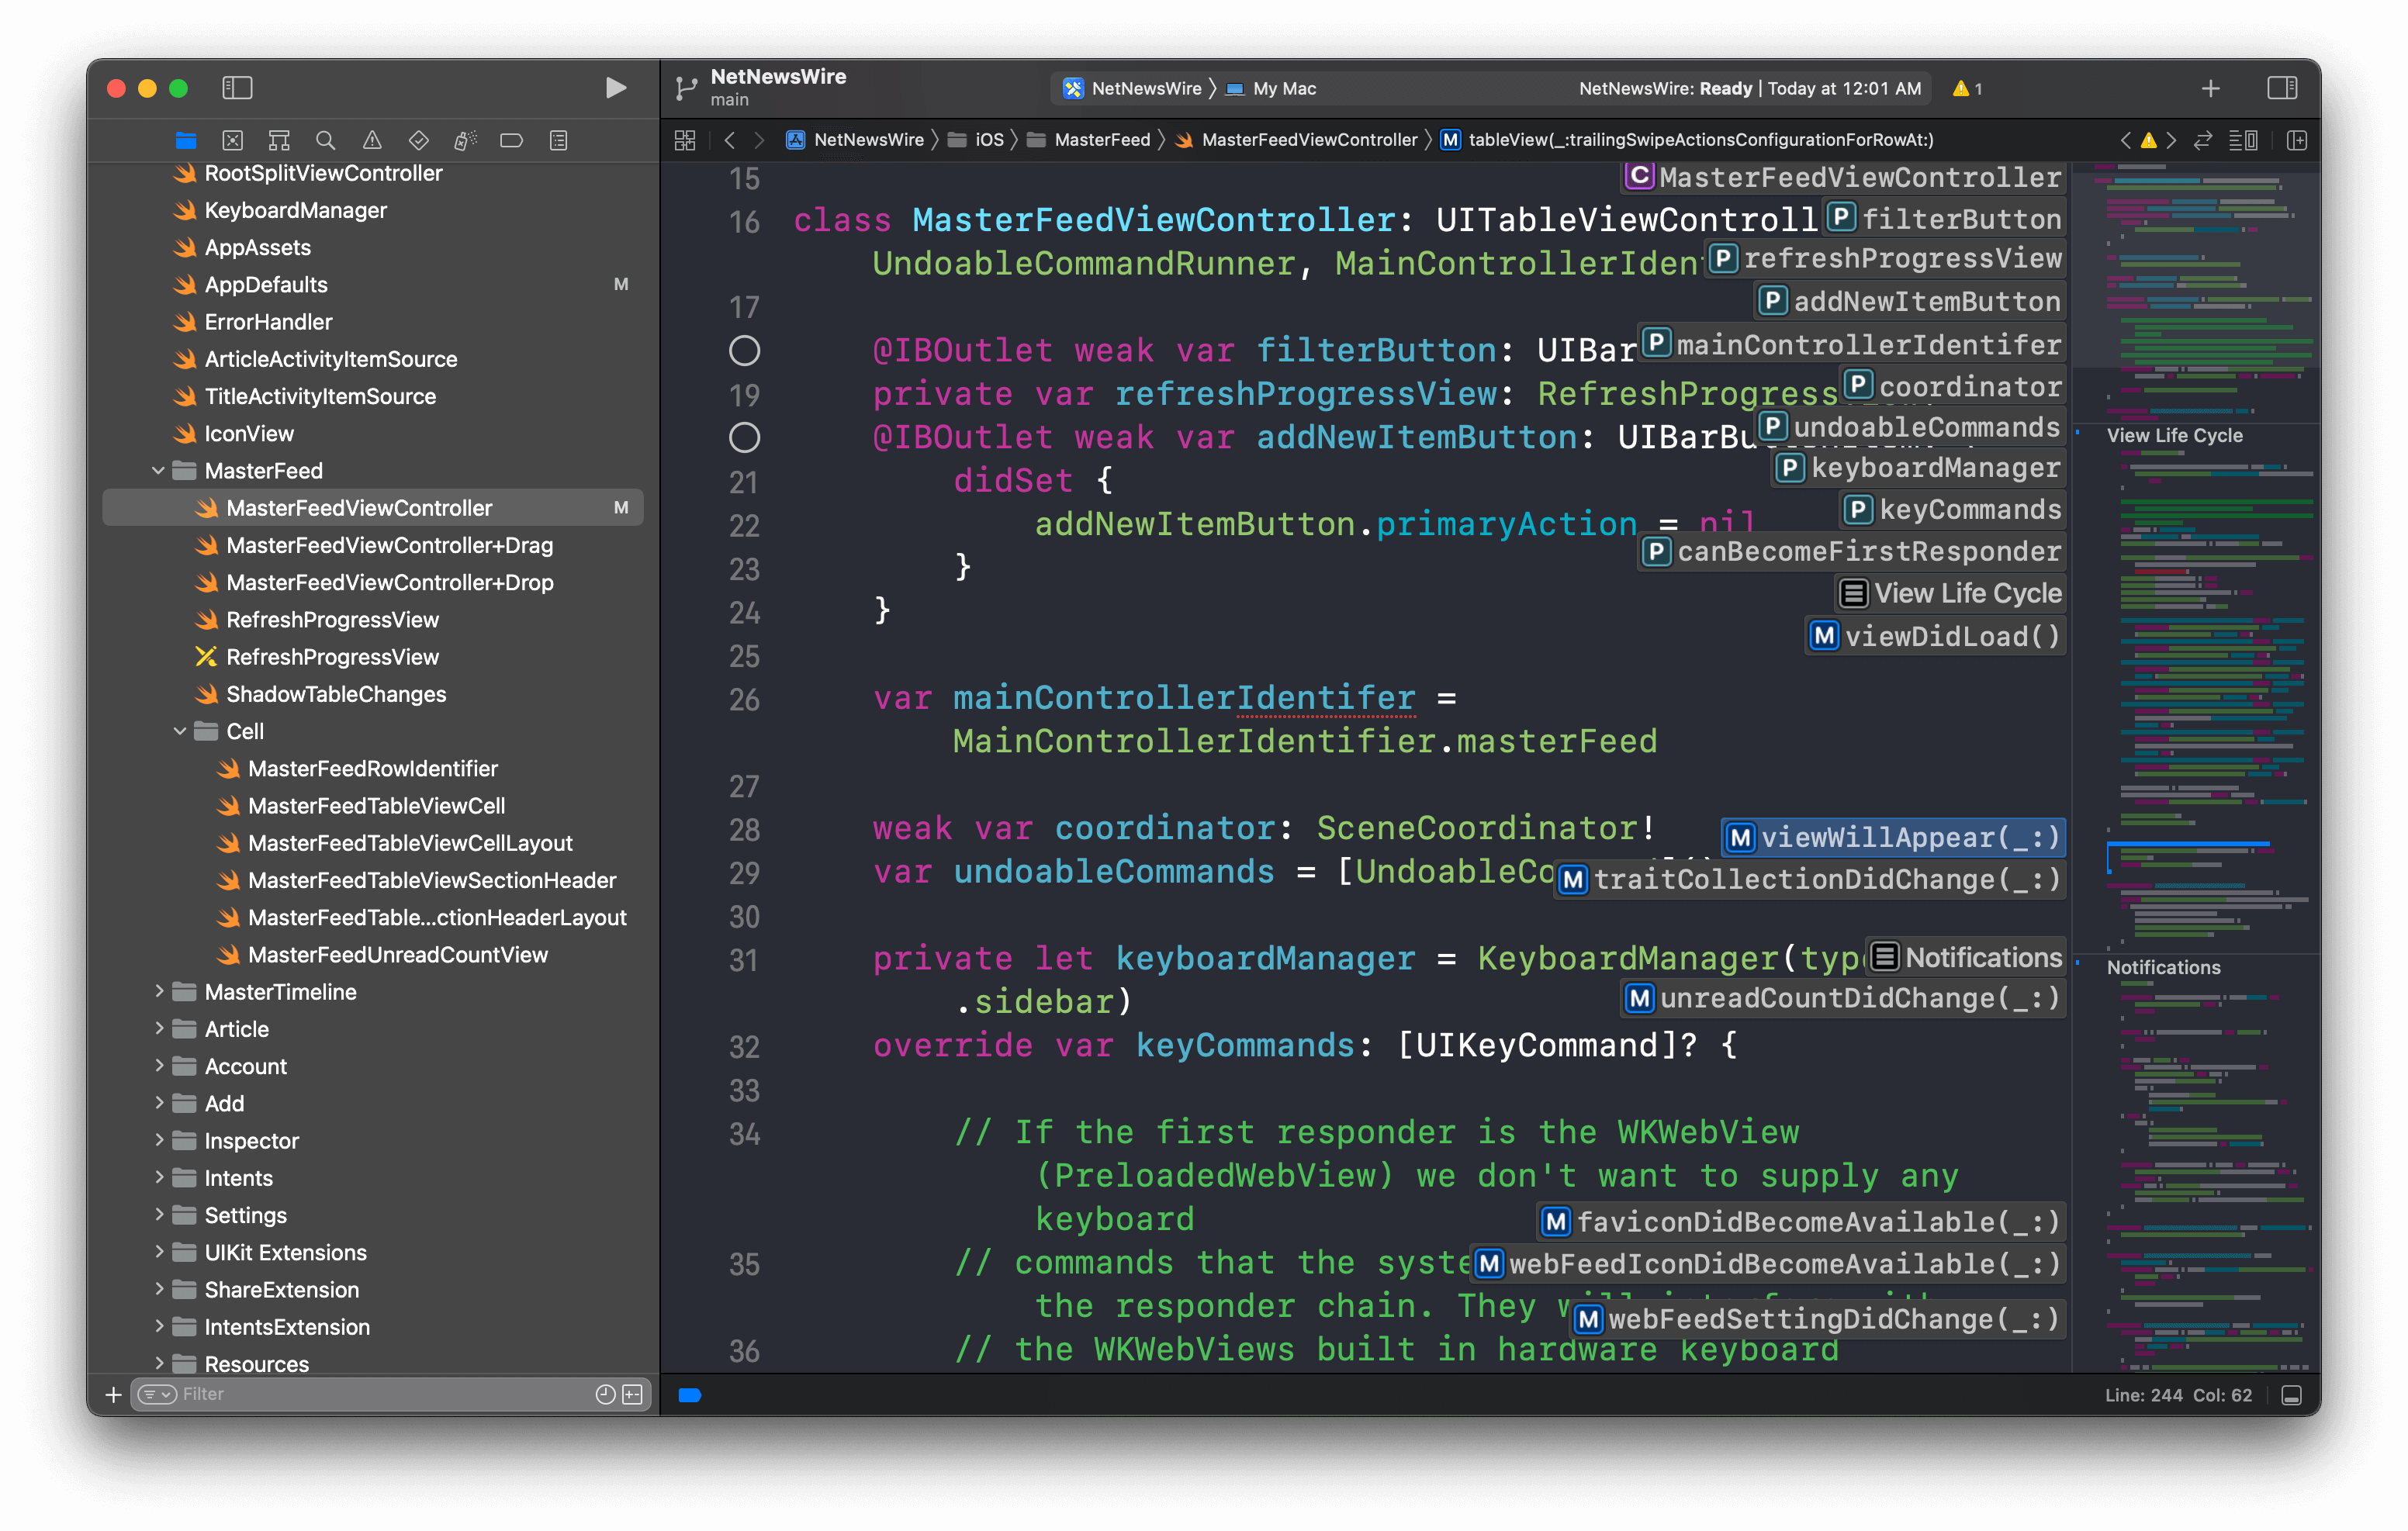The height and width of the screenshot is (1531, 2408).
Task: Toggle the navigator sidebar visibility
Action: point(237,88)
